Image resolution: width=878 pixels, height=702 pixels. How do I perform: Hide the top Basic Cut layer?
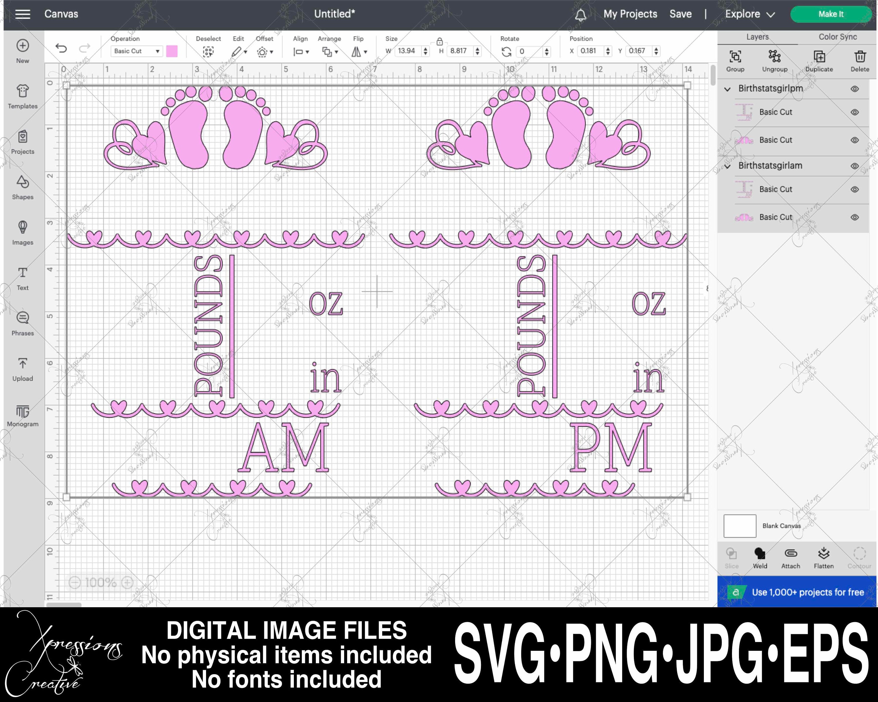click(x=855, y=112)
